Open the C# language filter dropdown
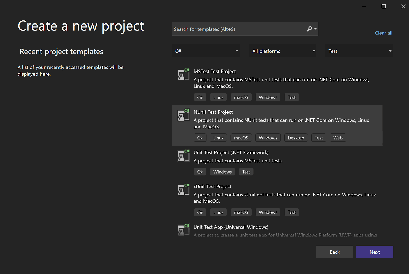Screen dimensions: 409x274 pos(206,51)
